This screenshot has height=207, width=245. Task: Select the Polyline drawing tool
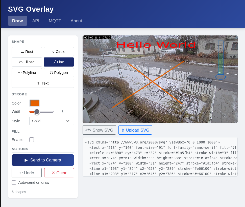tap(27, 73)
